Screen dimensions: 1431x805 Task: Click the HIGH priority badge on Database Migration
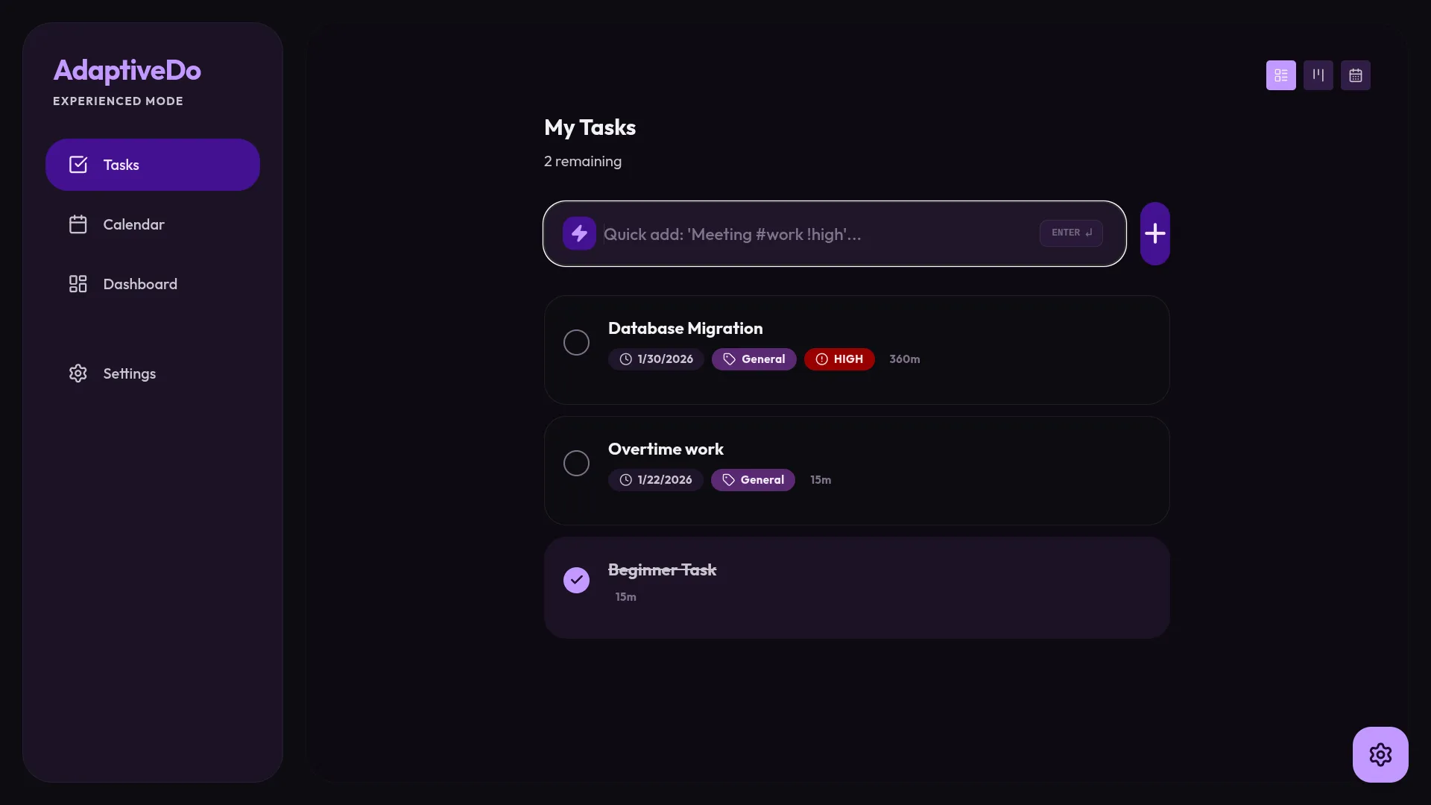point(839,359)
